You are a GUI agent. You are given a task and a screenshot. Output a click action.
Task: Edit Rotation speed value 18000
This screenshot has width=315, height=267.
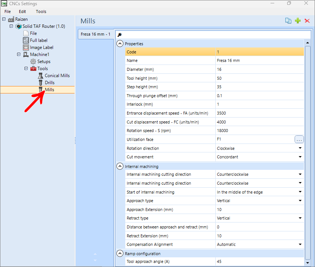click(259, 131)
